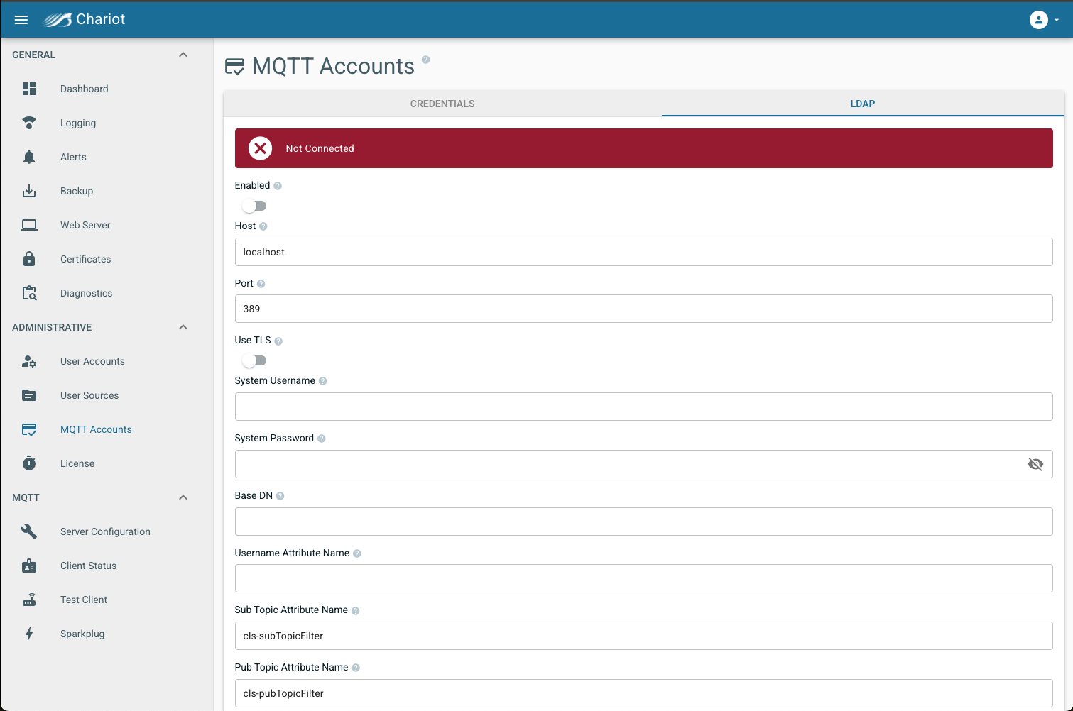
Task: Click the Client Status badge icon
Action: click(29, 566)
